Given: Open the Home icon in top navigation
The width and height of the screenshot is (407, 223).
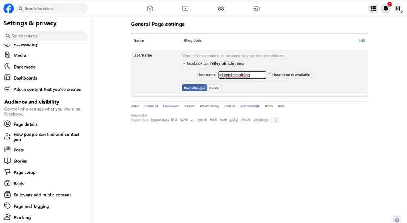Looking at the screenshot, I should click(x=150, y=9).
